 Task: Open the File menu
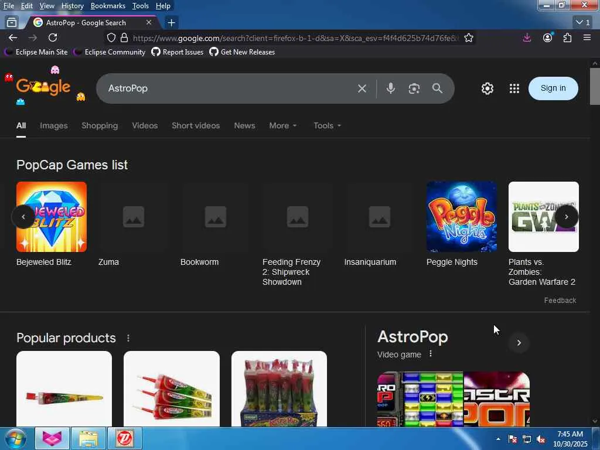tap(9, 6)
